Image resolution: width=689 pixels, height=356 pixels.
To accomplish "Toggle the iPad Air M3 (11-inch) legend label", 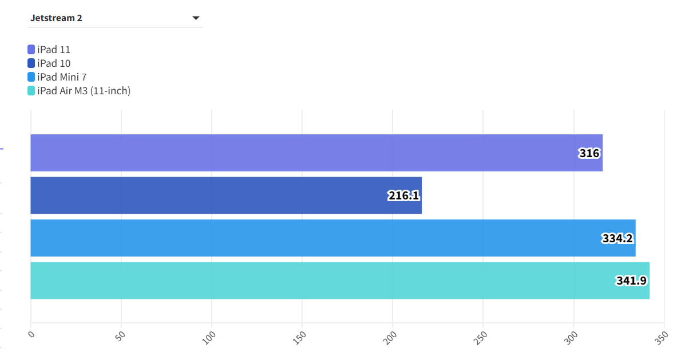I will click(84, 91).
